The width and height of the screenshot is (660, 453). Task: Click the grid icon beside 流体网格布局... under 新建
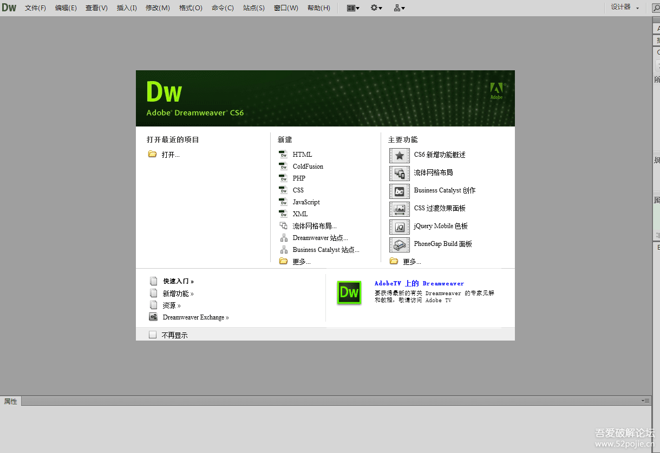tap(283, 225)
